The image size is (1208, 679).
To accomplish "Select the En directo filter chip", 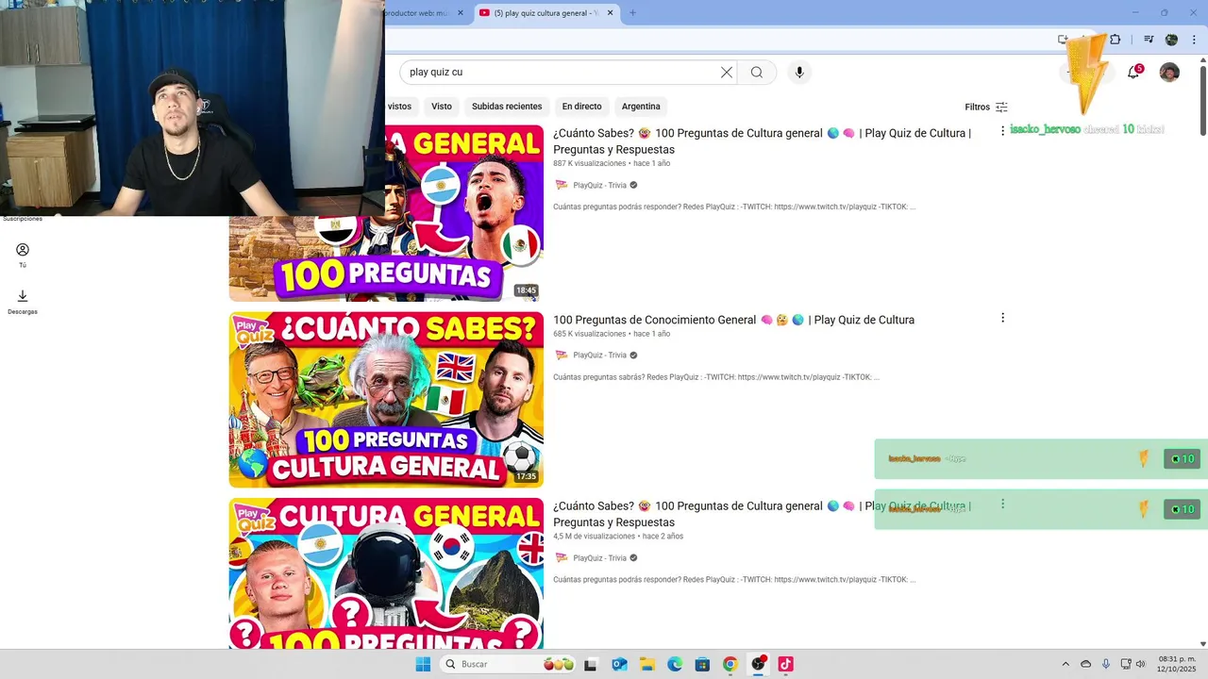I will point(581,107).
